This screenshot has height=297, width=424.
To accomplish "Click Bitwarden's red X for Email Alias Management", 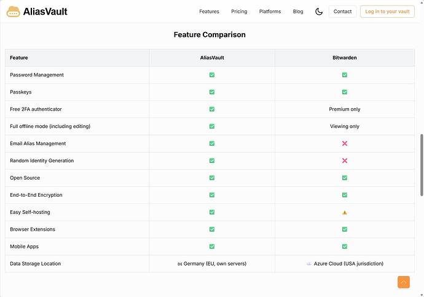I will [345, 143].
